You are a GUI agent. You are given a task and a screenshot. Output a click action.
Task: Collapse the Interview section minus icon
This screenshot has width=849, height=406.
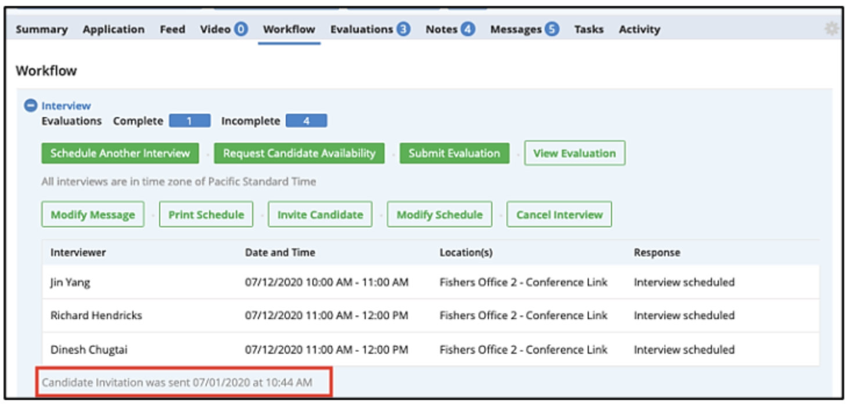(30, 106)
